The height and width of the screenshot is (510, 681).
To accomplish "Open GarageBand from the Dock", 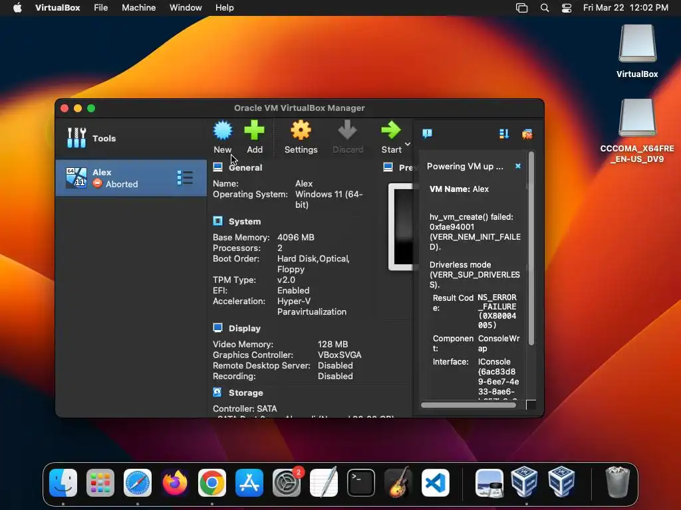I will (x=398, y=482).
